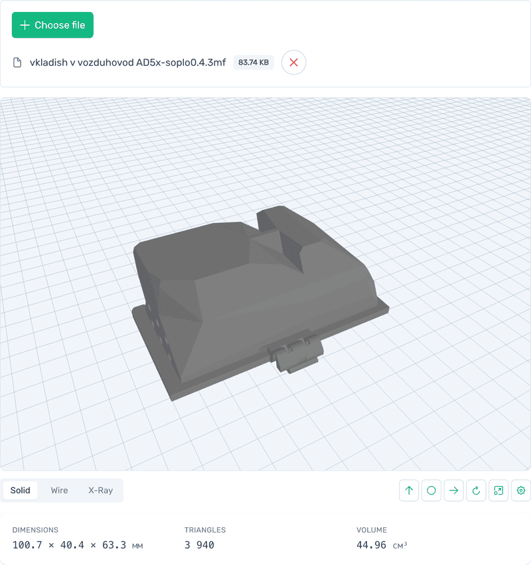The height and width of the screenshot is (565, 531).
Task: Click the 83.74 KB file size badge
Action: click(x=254, y=62)
